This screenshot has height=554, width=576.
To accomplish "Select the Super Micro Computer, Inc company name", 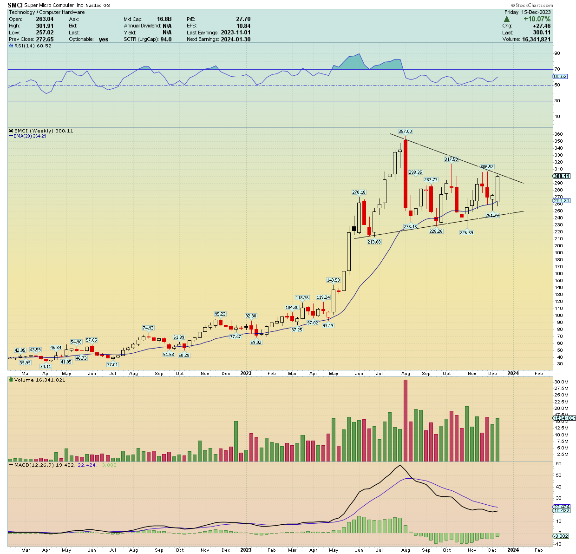I will tap(53, 5).
